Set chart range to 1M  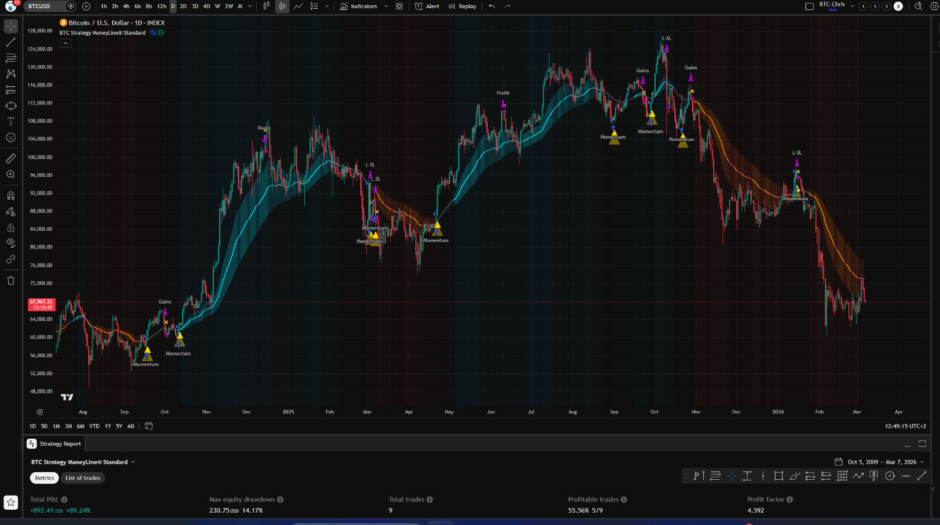point(56,426)
